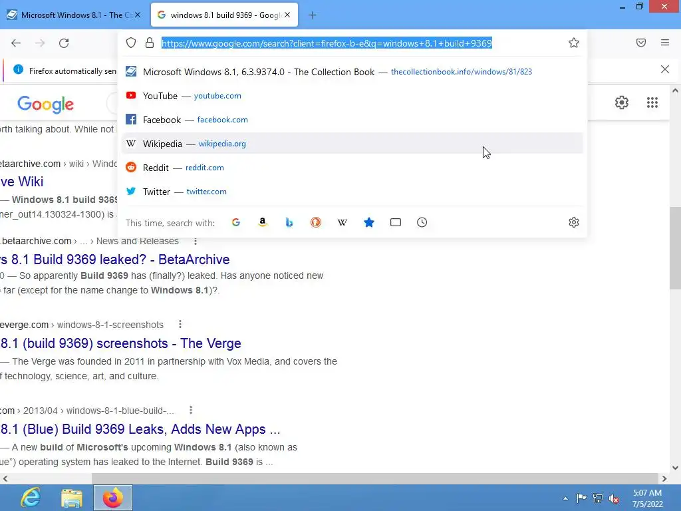Click the forward navigation arrow
The image size is (681, 511).
pos(40,43)
